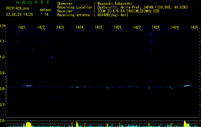This screenshot has width=201, height=127.
Task: Click the 0.6 frequency axis label
Action: coord(2,121)
